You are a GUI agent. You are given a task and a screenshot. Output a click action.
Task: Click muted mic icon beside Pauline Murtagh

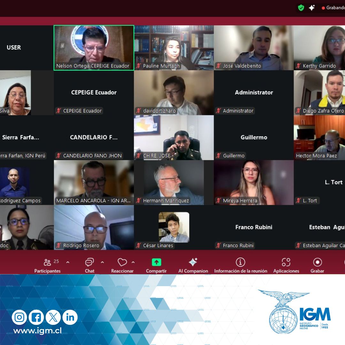coord(138,66)
